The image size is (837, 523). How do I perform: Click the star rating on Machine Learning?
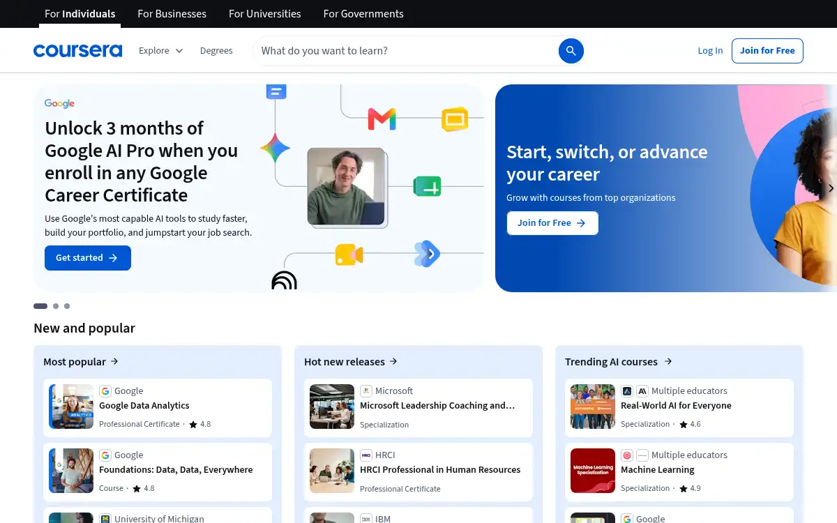point(690,488)
